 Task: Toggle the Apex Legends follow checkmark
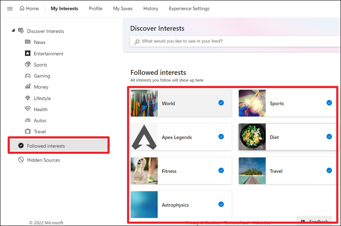[x=221, y=137]
